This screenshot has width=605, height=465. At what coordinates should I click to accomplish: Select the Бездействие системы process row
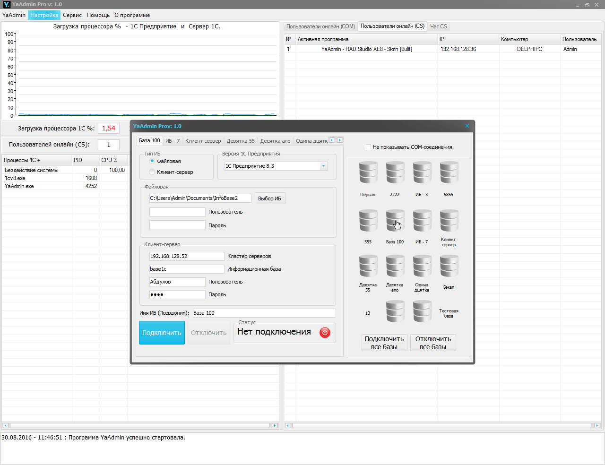coord(65,170)
